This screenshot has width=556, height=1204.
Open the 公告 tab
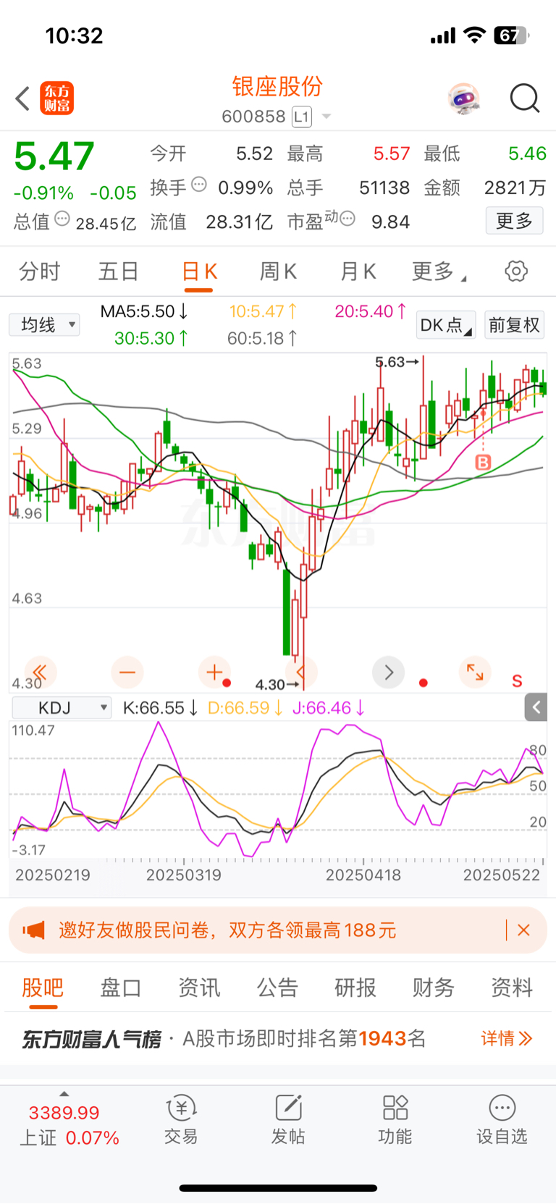coord(277,988)
